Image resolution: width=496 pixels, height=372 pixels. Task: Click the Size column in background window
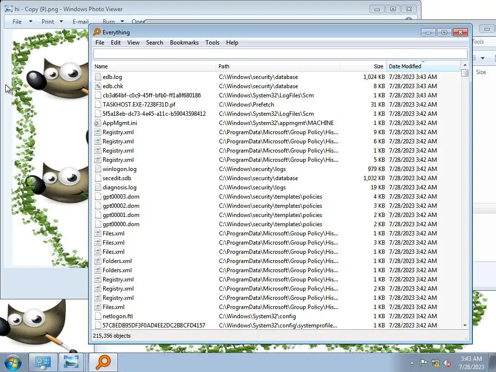click(481, 72)
